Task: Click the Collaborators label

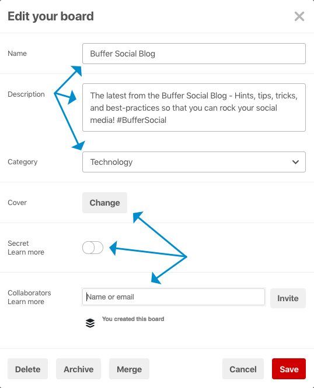Action: [29, 292]
